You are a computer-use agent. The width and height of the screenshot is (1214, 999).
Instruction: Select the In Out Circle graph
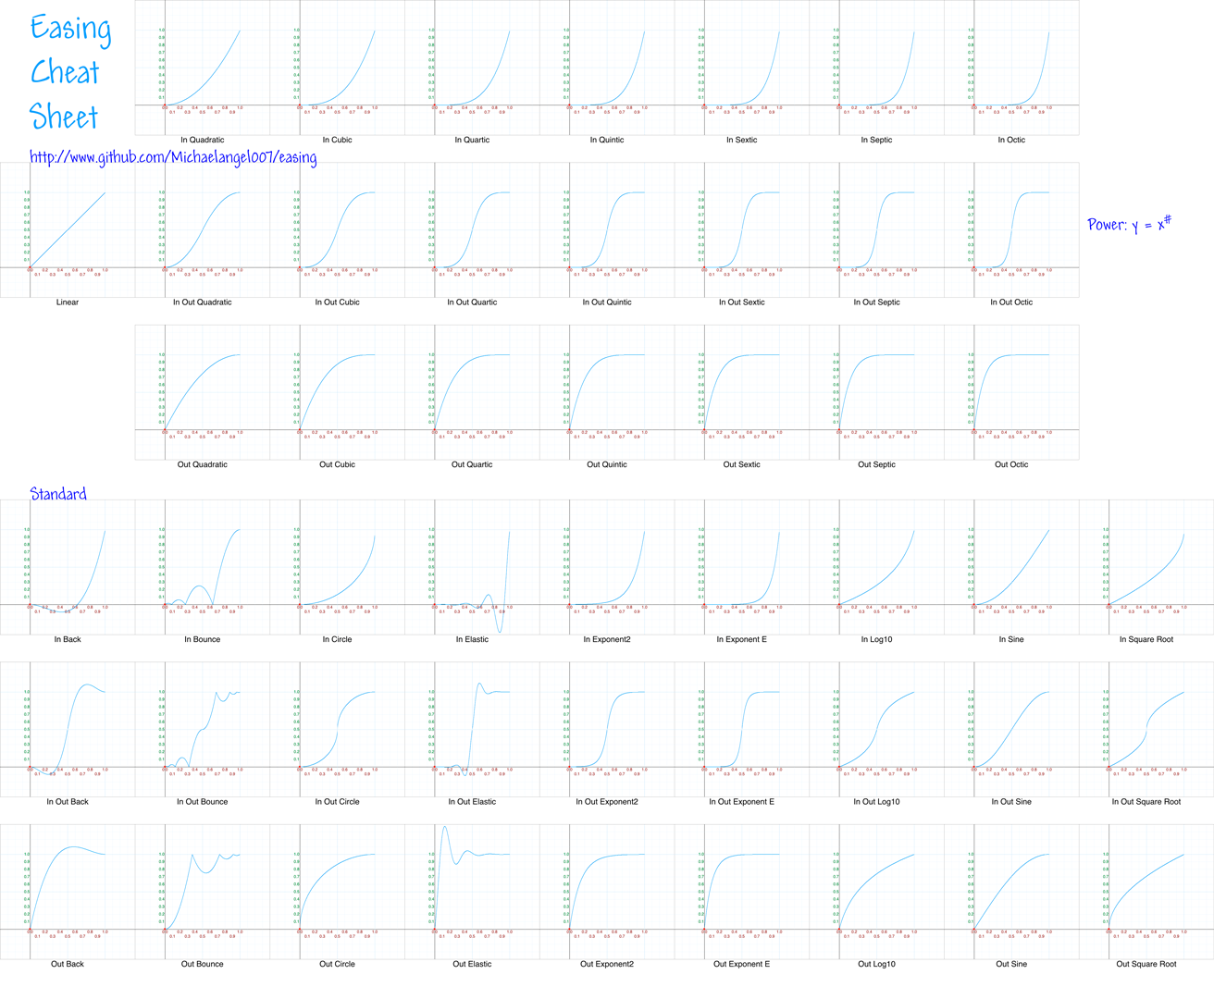[x=338, y=730]
